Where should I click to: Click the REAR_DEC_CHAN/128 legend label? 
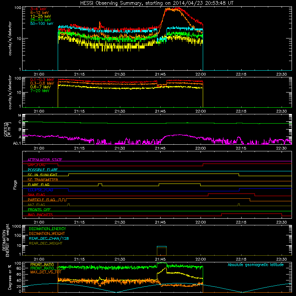pos(49,238)
